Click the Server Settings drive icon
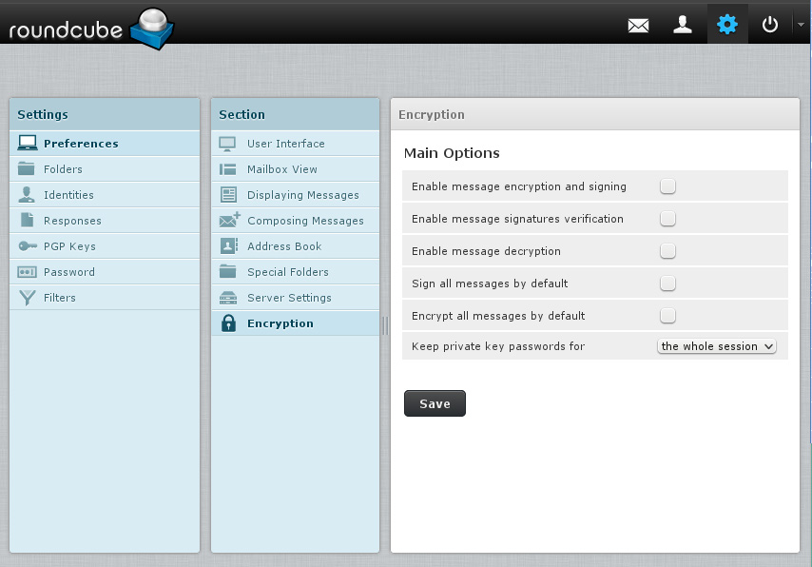Image resolution: width=812 pixels, height=567 pixels. click(228, 298)
